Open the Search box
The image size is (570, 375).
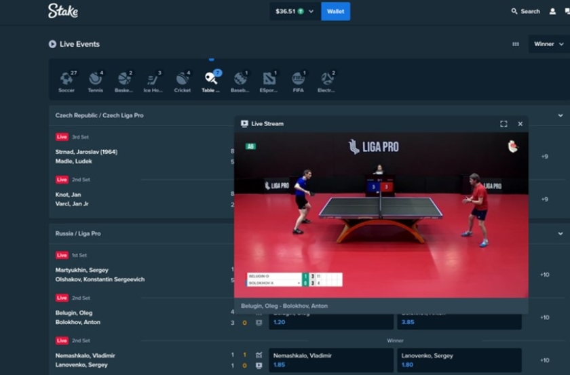pos(526,12)
